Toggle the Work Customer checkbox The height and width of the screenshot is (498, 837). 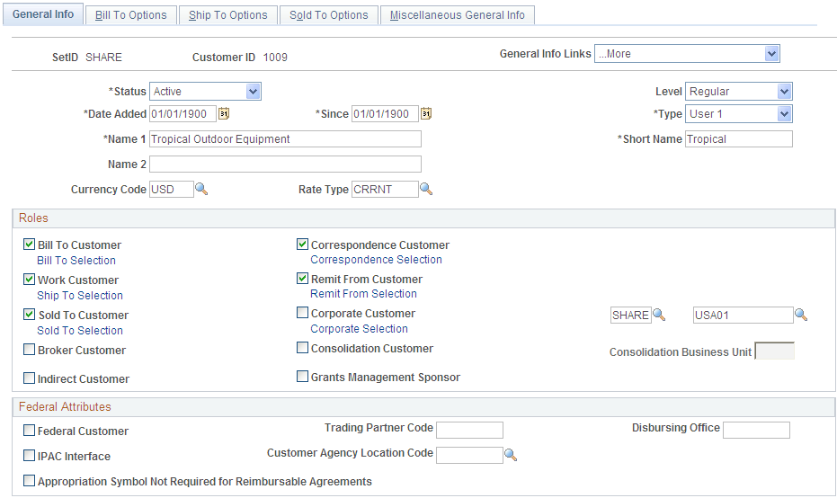[30, 280]
